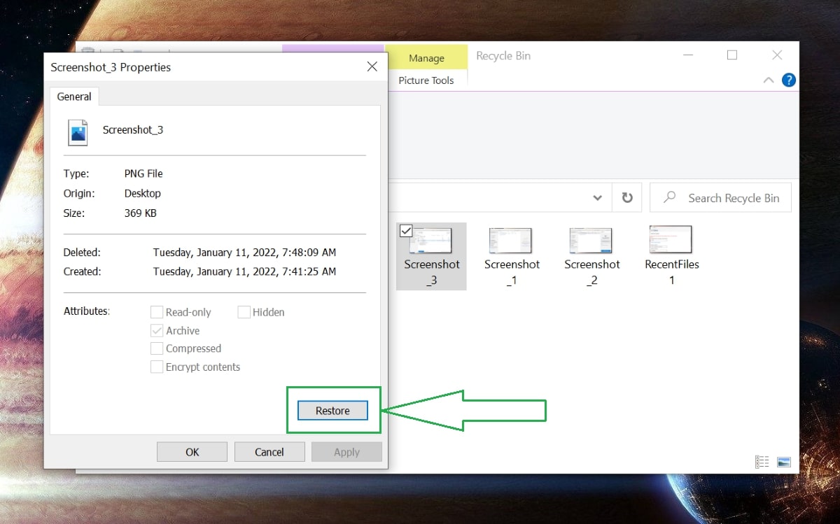840x524 pixels.
Task: Click the 'Desktop' origin value
Action: 143,193
